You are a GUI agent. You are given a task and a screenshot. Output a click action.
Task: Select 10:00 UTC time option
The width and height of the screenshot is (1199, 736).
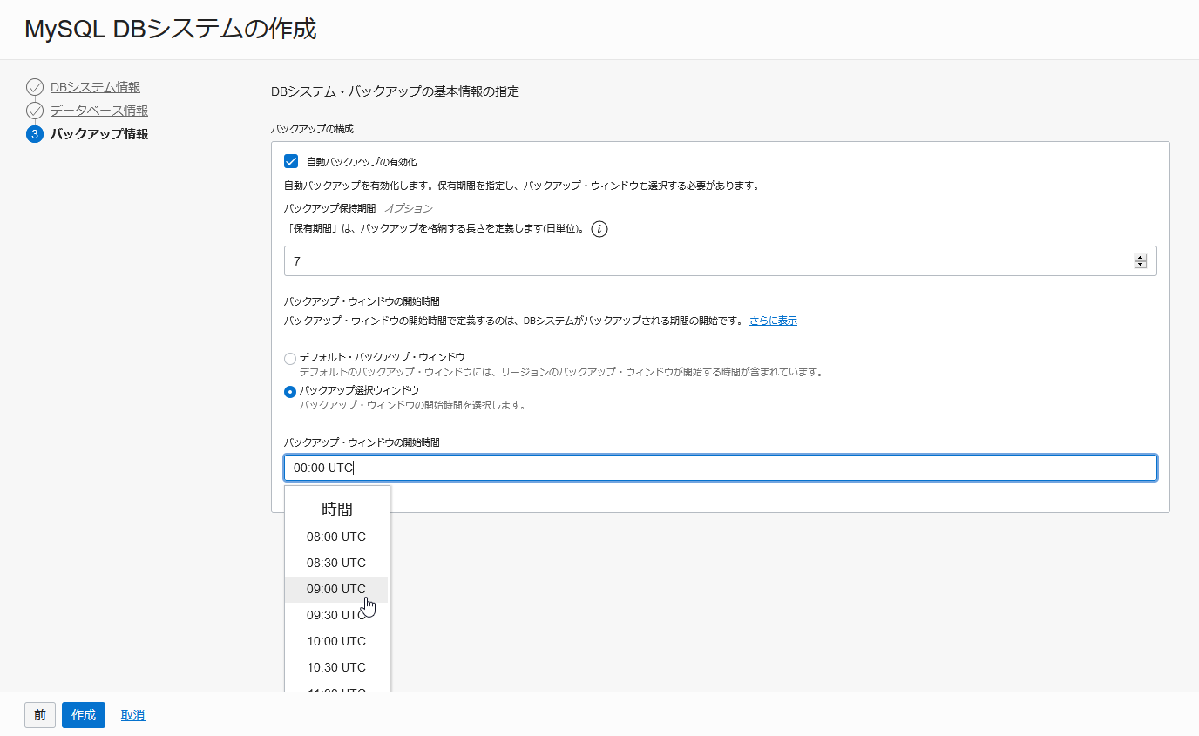point(336,641)
